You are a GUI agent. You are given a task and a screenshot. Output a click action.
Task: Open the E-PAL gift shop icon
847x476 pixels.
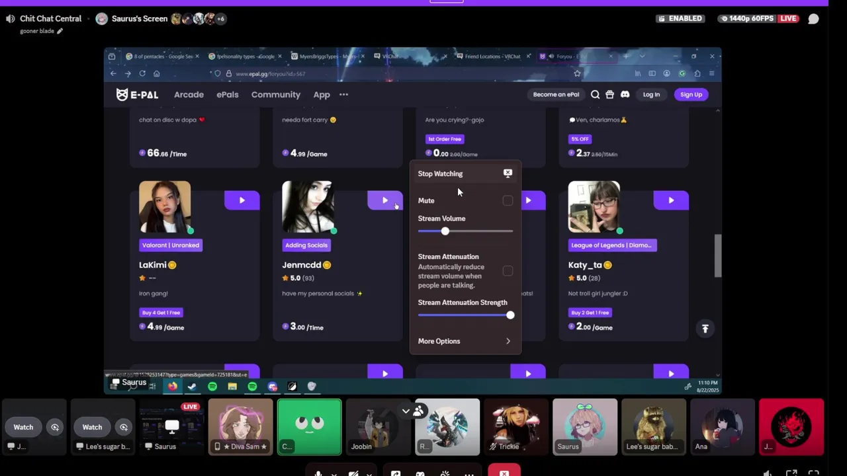click(609, 95)
